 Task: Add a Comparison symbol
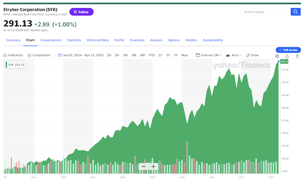39,55
